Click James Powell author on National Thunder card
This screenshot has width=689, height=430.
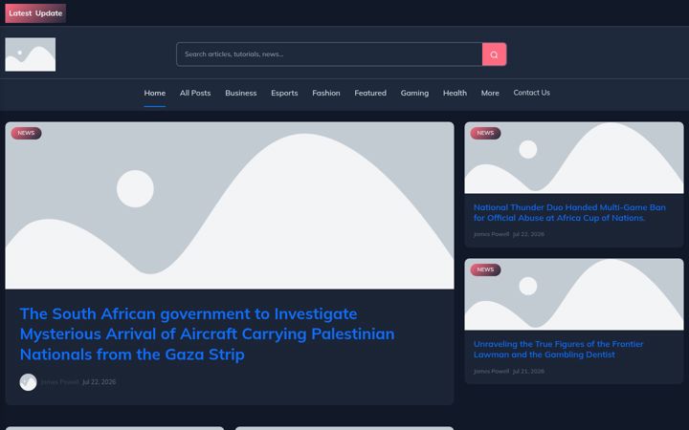(491, 234)
